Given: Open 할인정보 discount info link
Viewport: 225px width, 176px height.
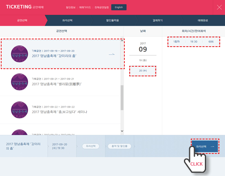Looking at the screenshot, I should coord(70,7).
